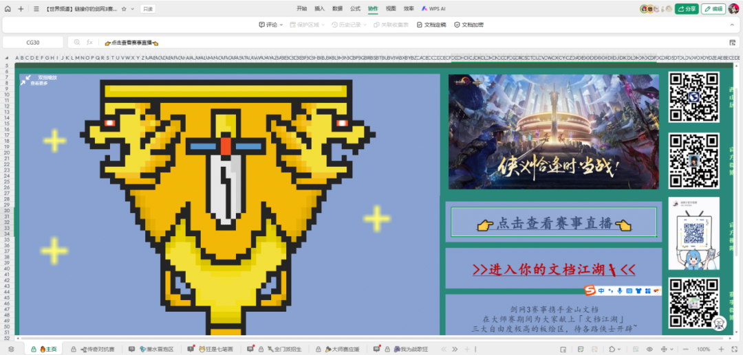
Task: Switch to 传奇对抗赛 sheet
Action: (93, 349)
